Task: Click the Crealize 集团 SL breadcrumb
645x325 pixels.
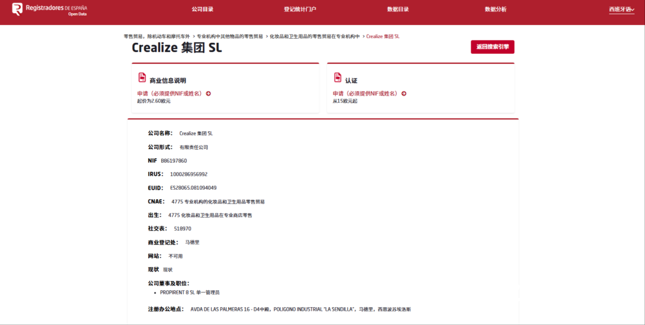Action: click(383, 36)
